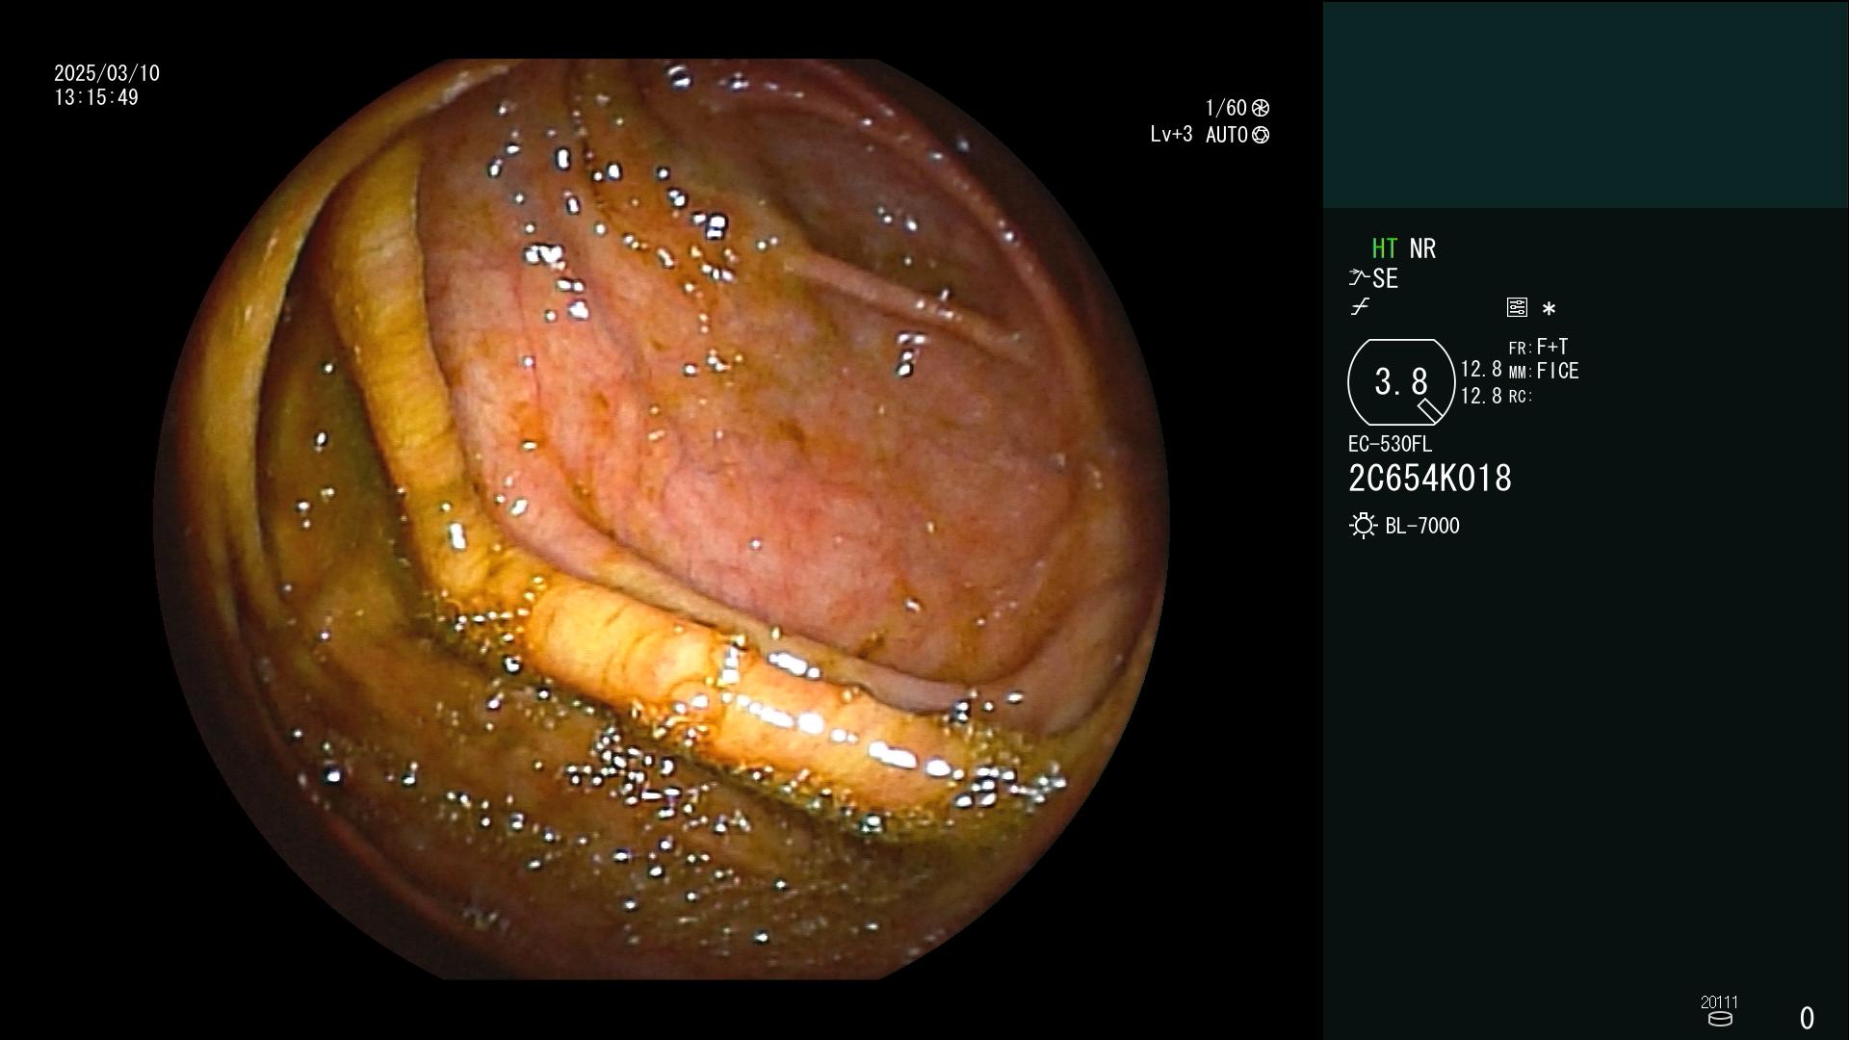Click the AUTO label
The height and width of the screenshot is (1040, 1849).
point(1227,135)
